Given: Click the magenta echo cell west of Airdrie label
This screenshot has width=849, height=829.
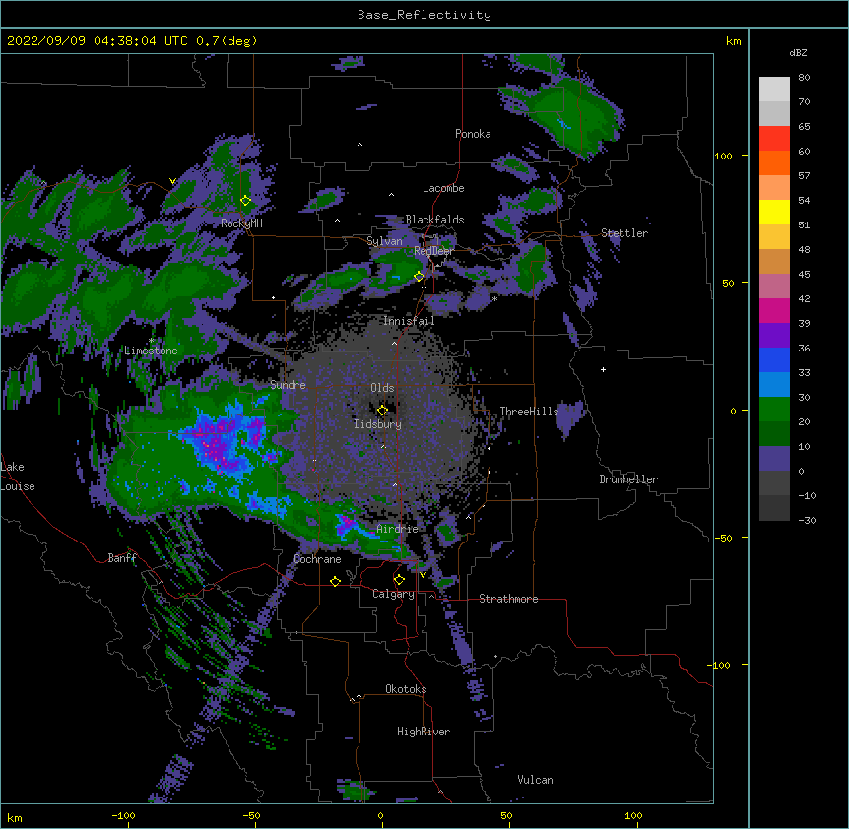Looking at the screenshot, I should tap(345, 523).
